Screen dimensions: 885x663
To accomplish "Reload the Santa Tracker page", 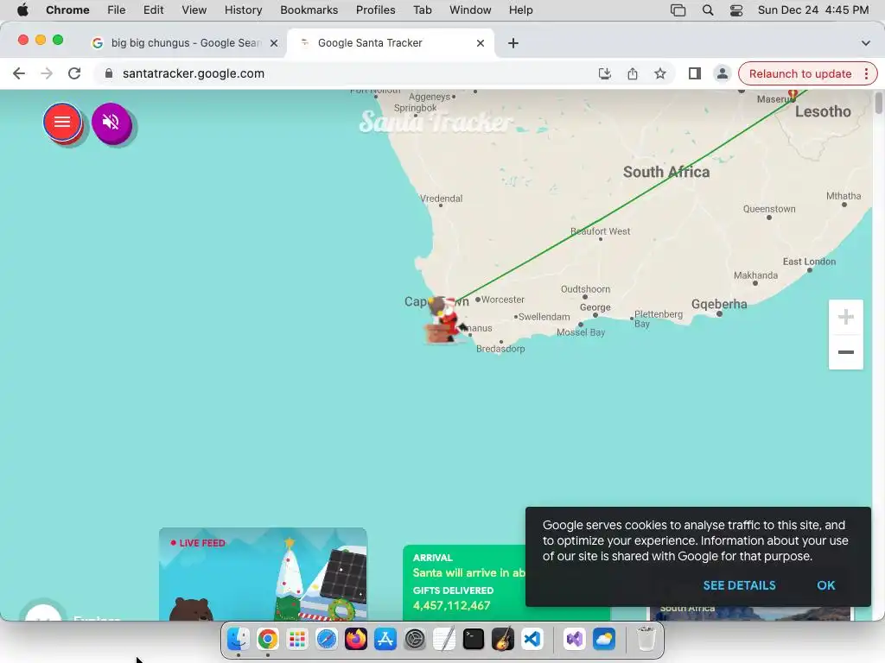I will tap(74, 73).
